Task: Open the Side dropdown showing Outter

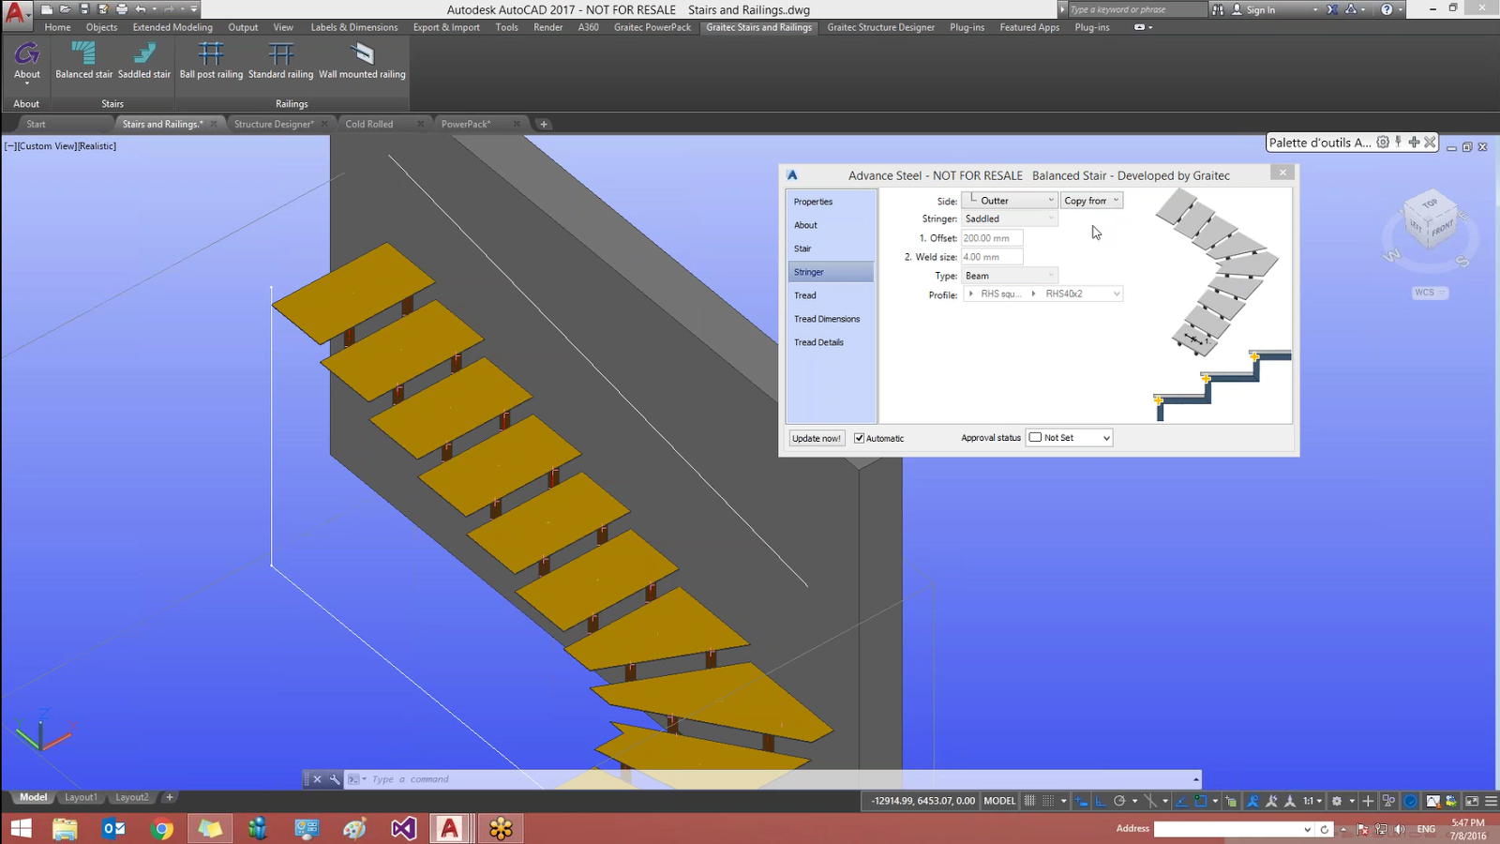Action: point(1050,200)
